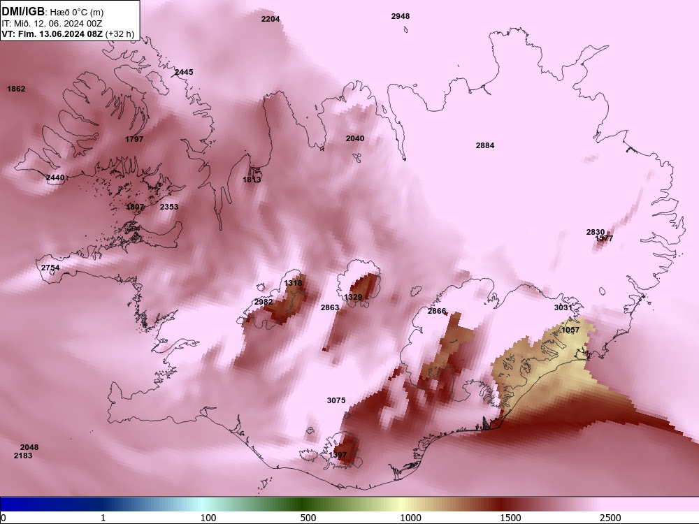Click the 2500 label on color scale

pos(610,518)
